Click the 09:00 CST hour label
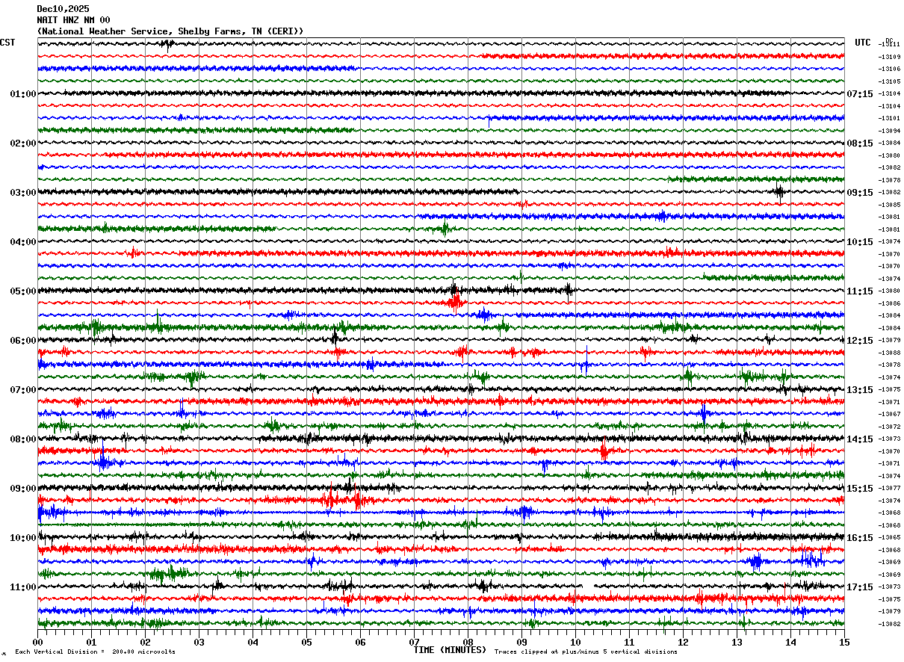Screen dimensions: 904x662 tap(23, 489)
